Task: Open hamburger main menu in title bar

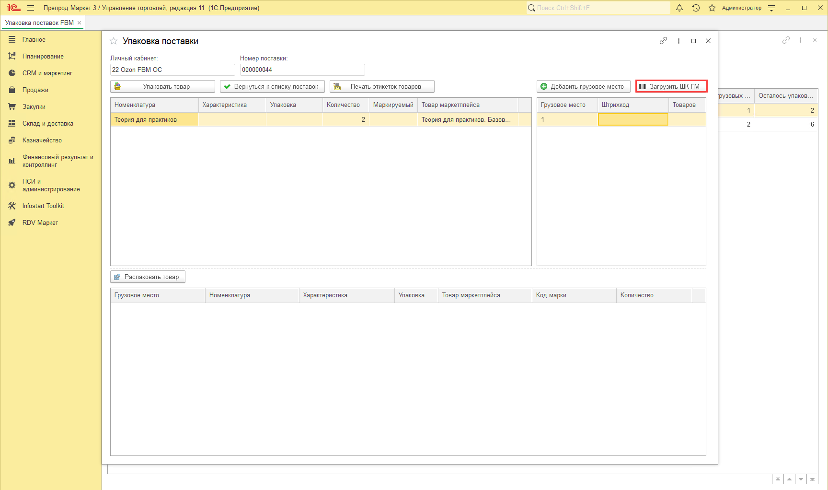Action: pos(31,8)
